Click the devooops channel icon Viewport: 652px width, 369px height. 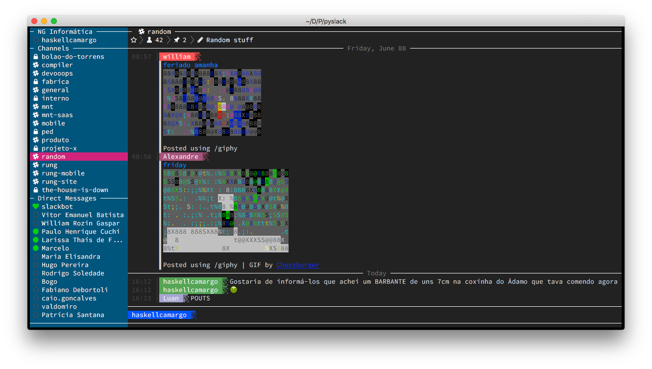pos(36,74)
